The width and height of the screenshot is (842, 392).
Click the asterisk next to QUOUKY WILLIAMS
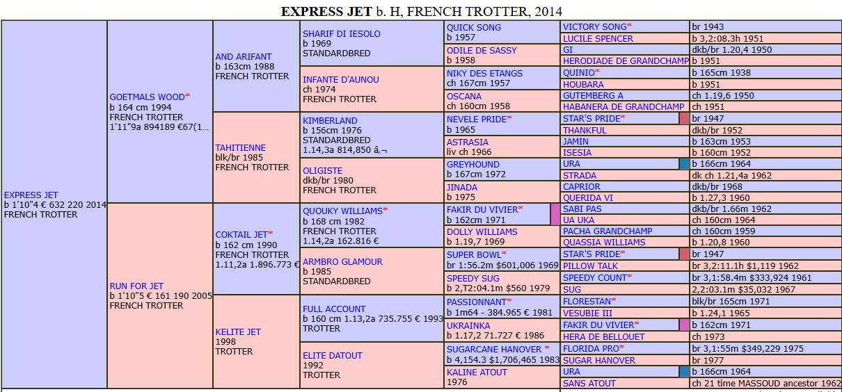tap(386, 210)
